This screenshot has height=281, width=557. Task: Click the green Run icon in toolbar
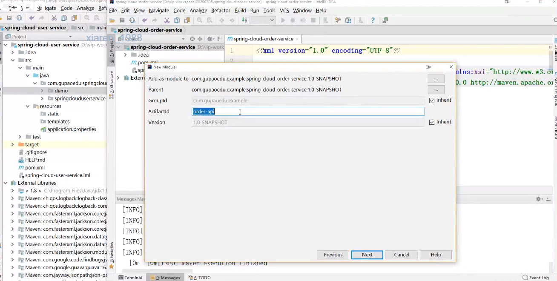(x=283, y=20)
